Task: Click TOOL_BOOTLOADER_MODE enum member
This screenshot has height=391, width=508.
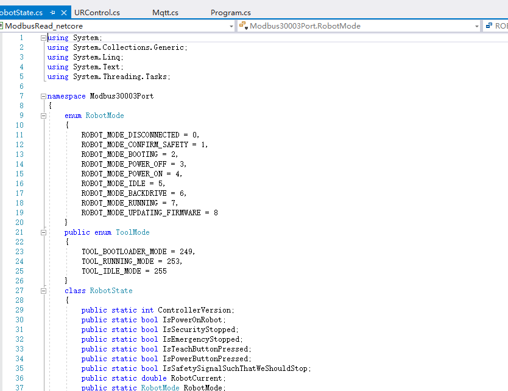Action: 124,252
